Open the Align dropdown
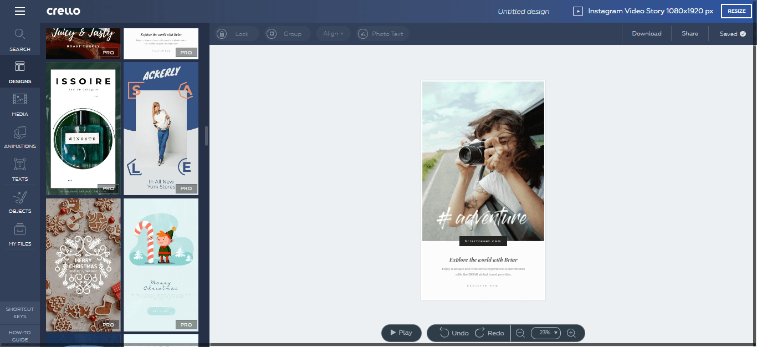Image resolution: width=757 pixels, height=347 pixels. (333, 33)
